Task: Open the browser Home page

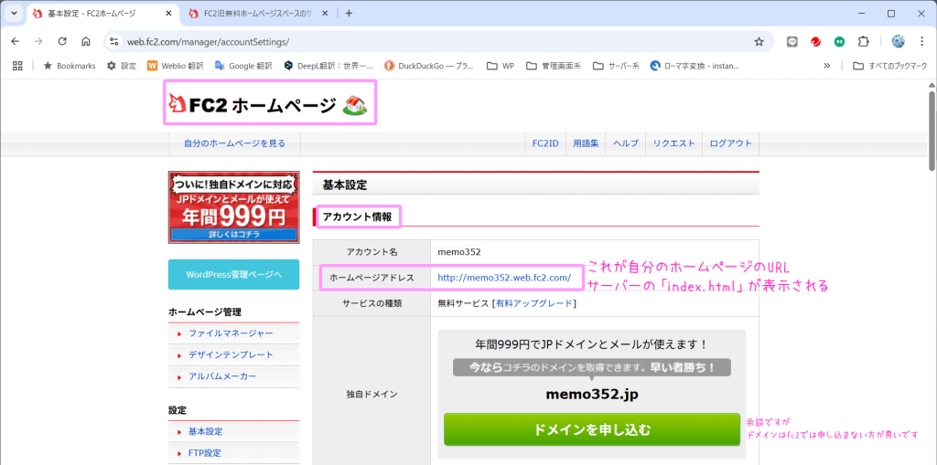Action: click(x=85, y=42)
